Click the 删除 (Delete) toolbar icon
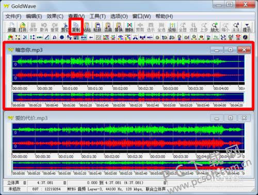This screenshot has height=195, width=258. point(130,27)
